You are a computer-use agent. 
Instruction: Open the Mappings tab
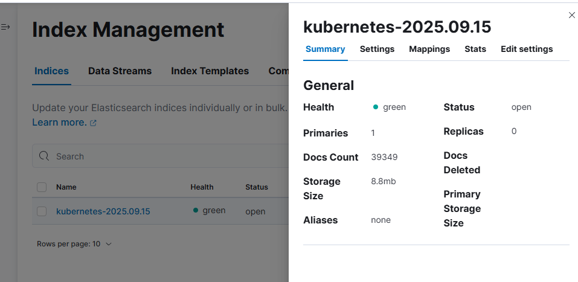[x=429, y=49]
